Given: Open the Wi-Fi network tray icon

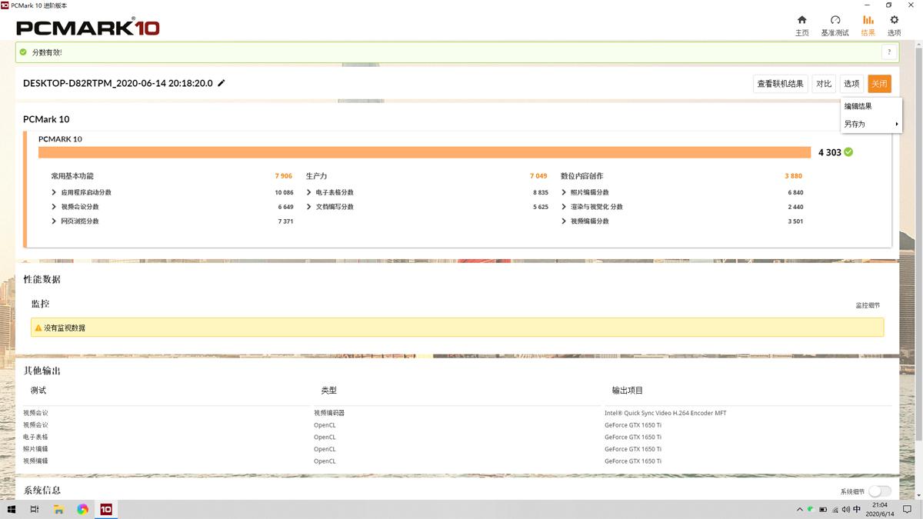Looking at the screenshot, I should 835,509.
